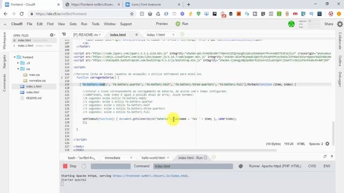Screen dimensions: 344x193
Task: Open the File menu
Action: point(30,24)
